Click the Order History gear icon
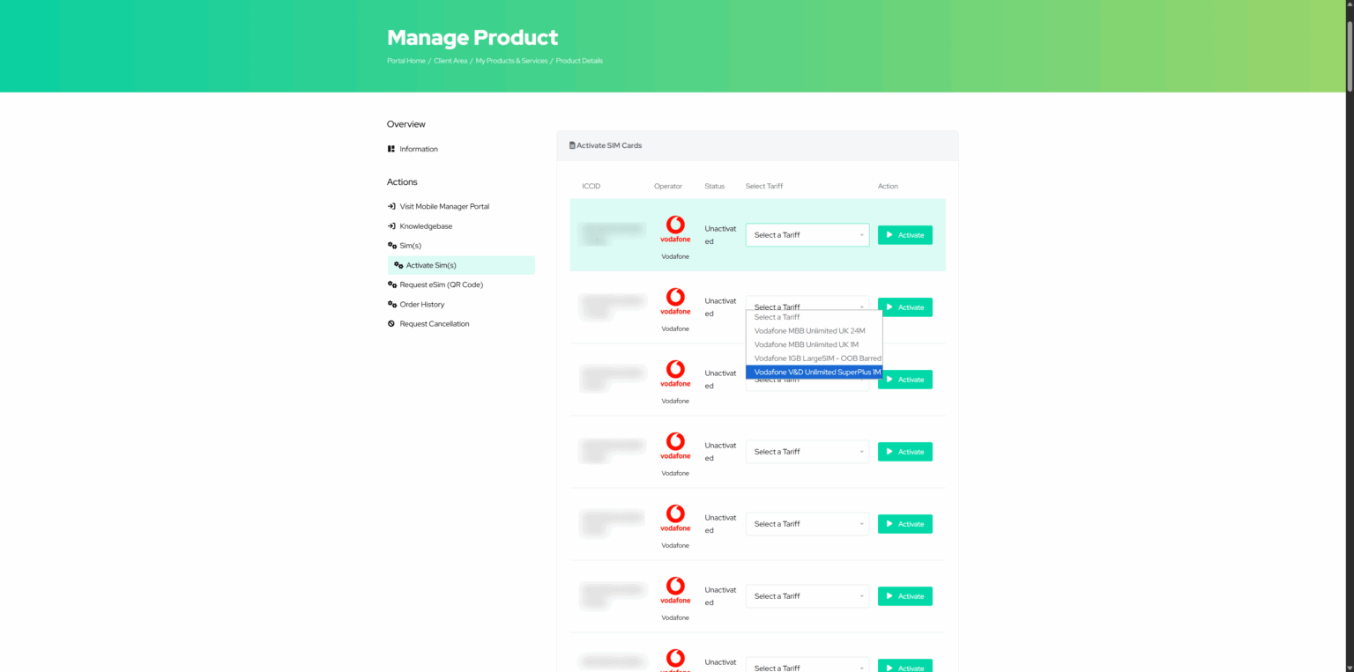This screenshot has width=1354, height=672. coord(391,304)
